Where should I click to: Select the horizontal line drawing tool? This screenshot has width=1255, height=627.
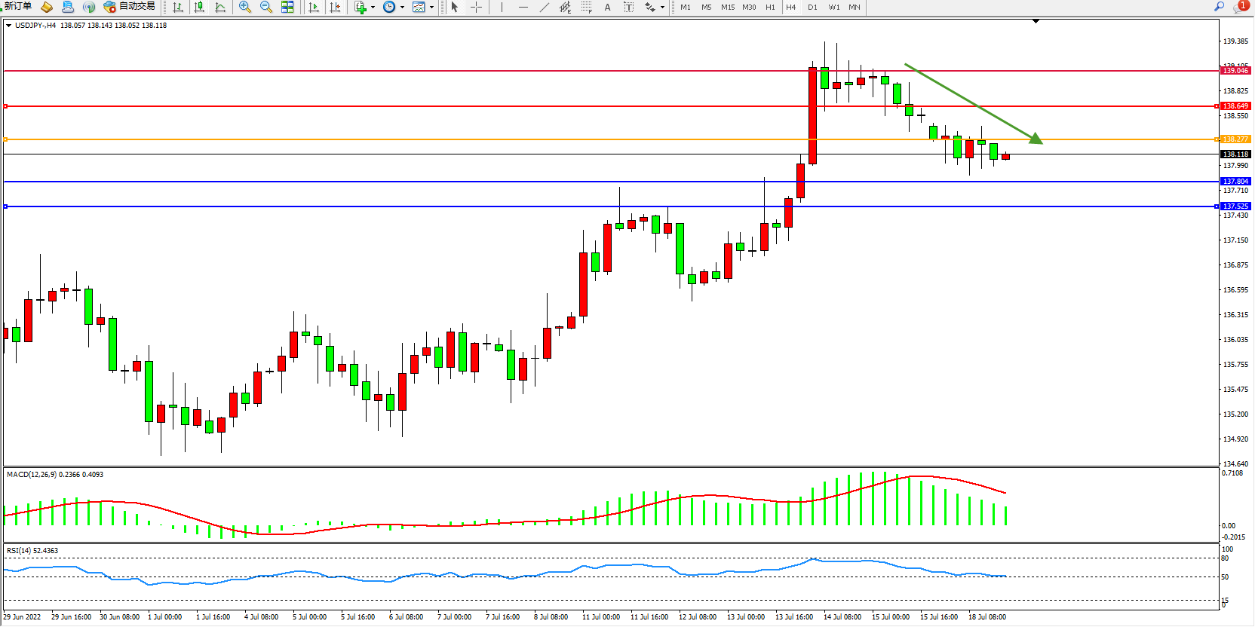pos(523,7)
